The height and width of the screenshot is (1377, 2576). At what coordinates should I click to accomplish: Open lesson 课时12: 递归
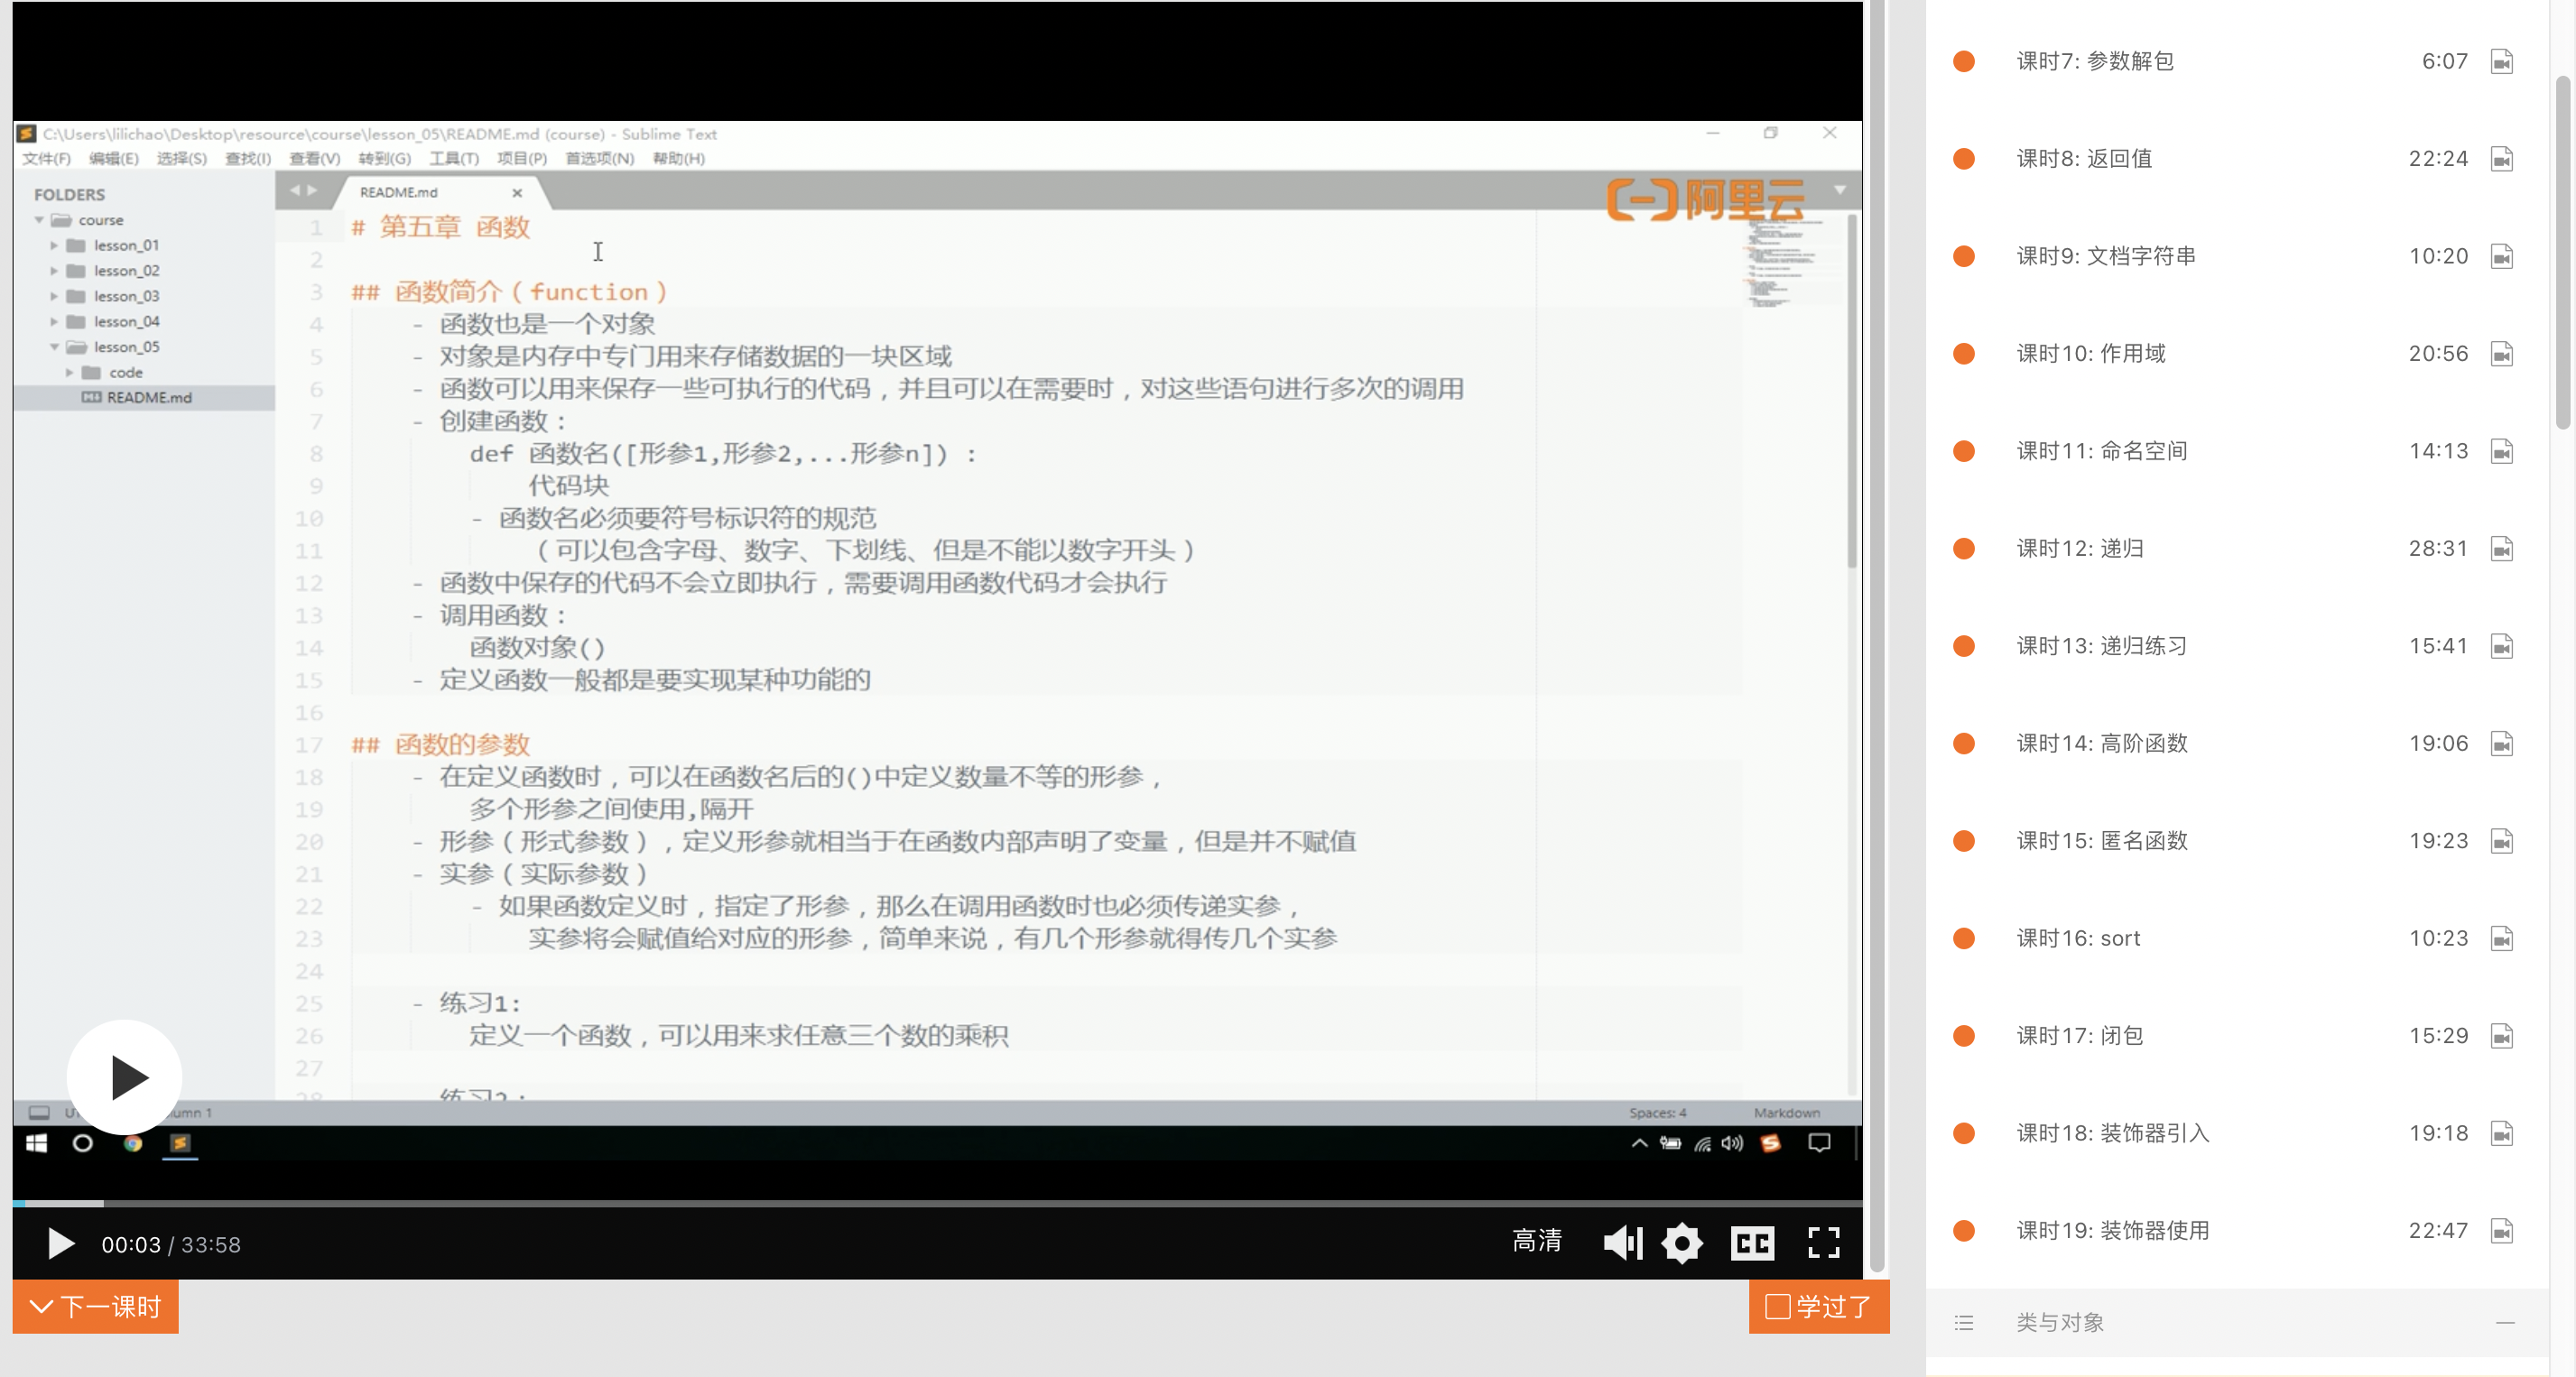point(2080,548)
